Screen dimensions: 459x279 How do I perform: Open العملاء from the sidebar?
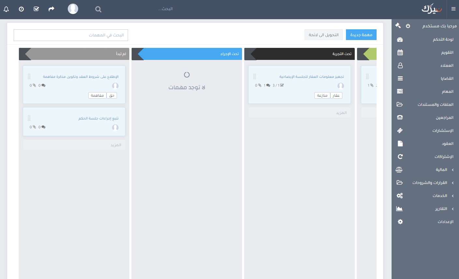(x=447, y=65)
